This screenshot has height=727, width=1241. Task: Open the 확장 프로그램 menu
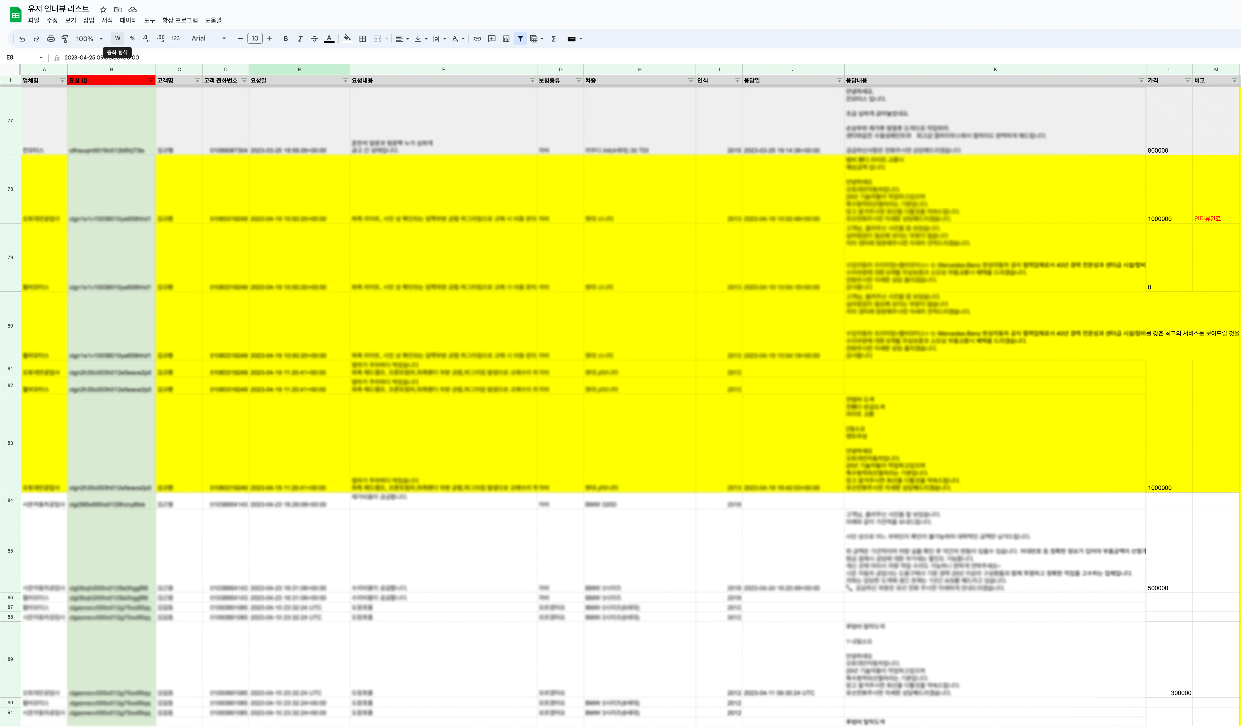coord(180,20)
